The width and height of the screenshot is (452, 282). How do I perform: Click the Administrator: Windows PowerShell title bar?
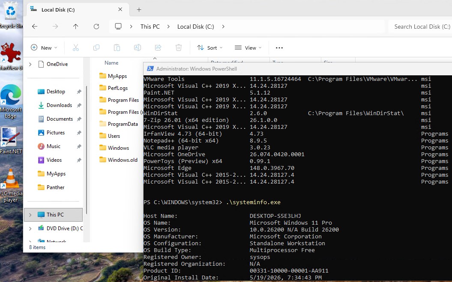[297, 68]
